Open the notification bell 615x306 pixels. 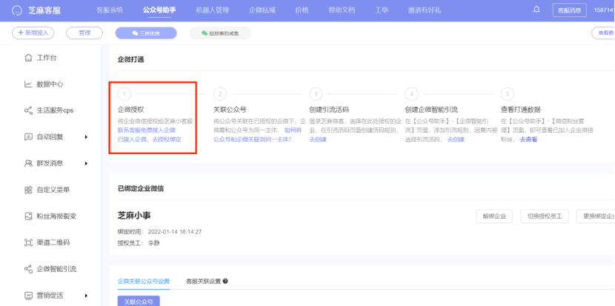tap(536, 10)
